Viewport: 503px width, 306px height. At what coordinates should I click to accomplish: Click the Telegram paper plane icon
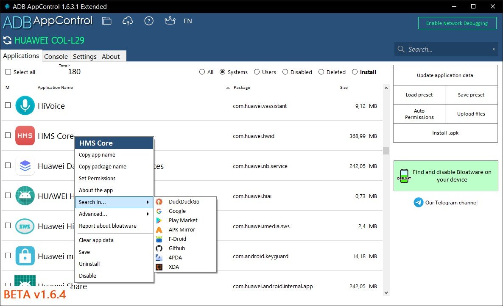(418, 202)
